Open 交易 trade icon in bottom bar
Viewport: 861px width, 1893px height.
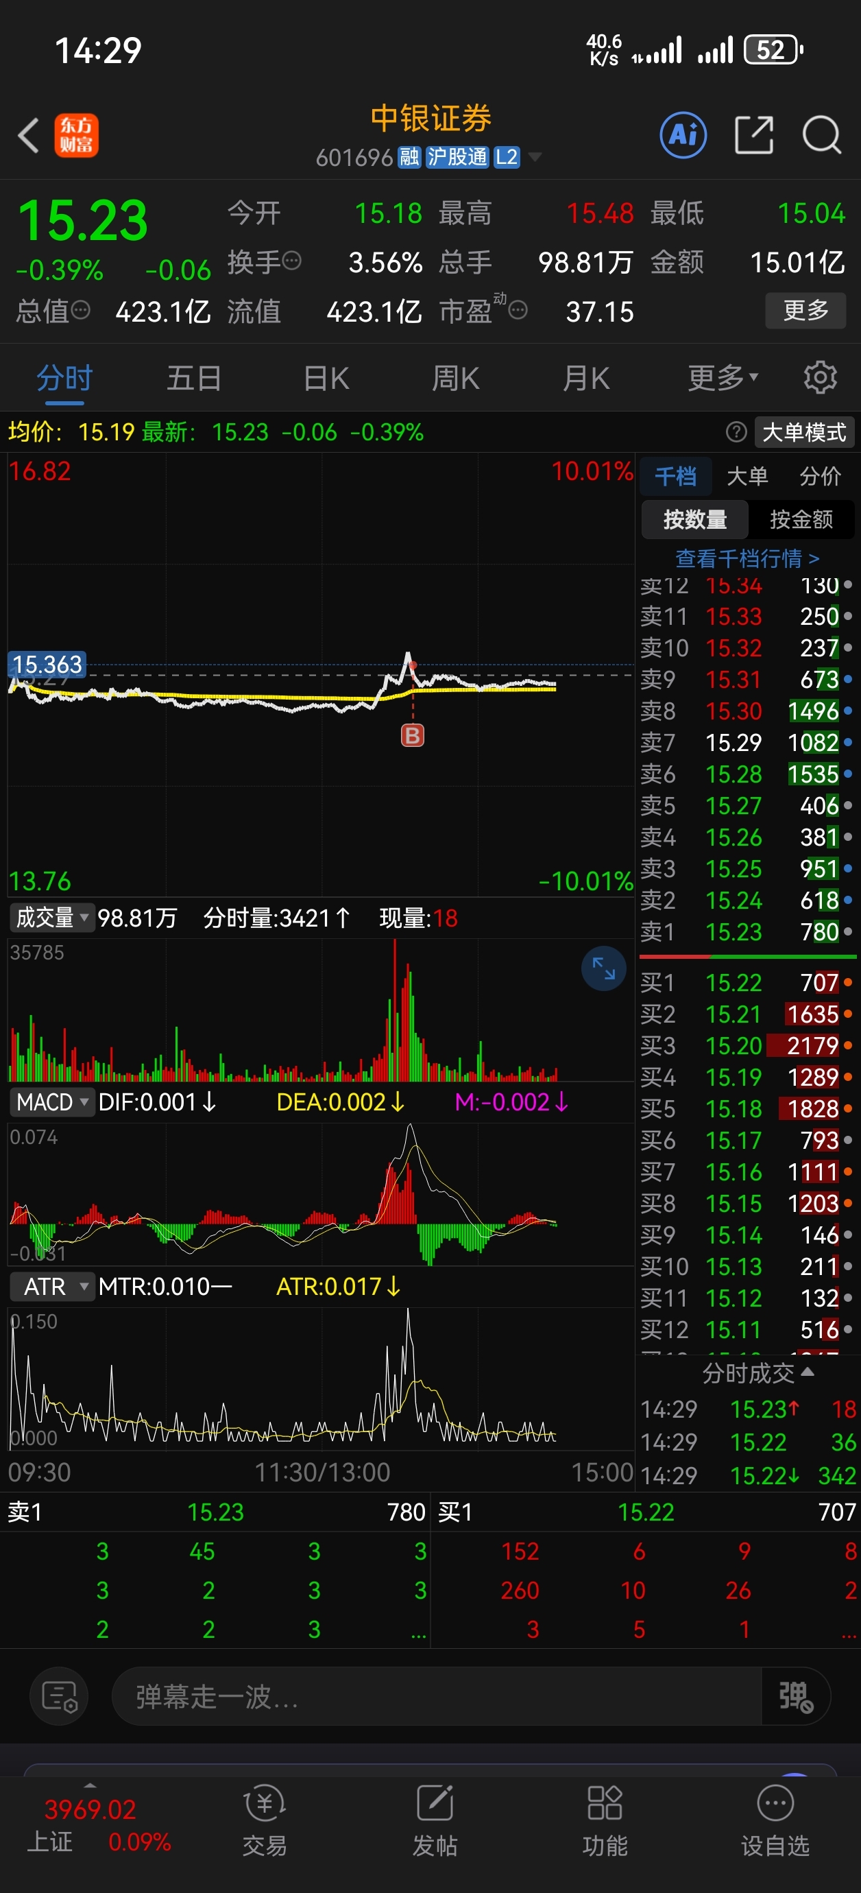(265, 1820)
